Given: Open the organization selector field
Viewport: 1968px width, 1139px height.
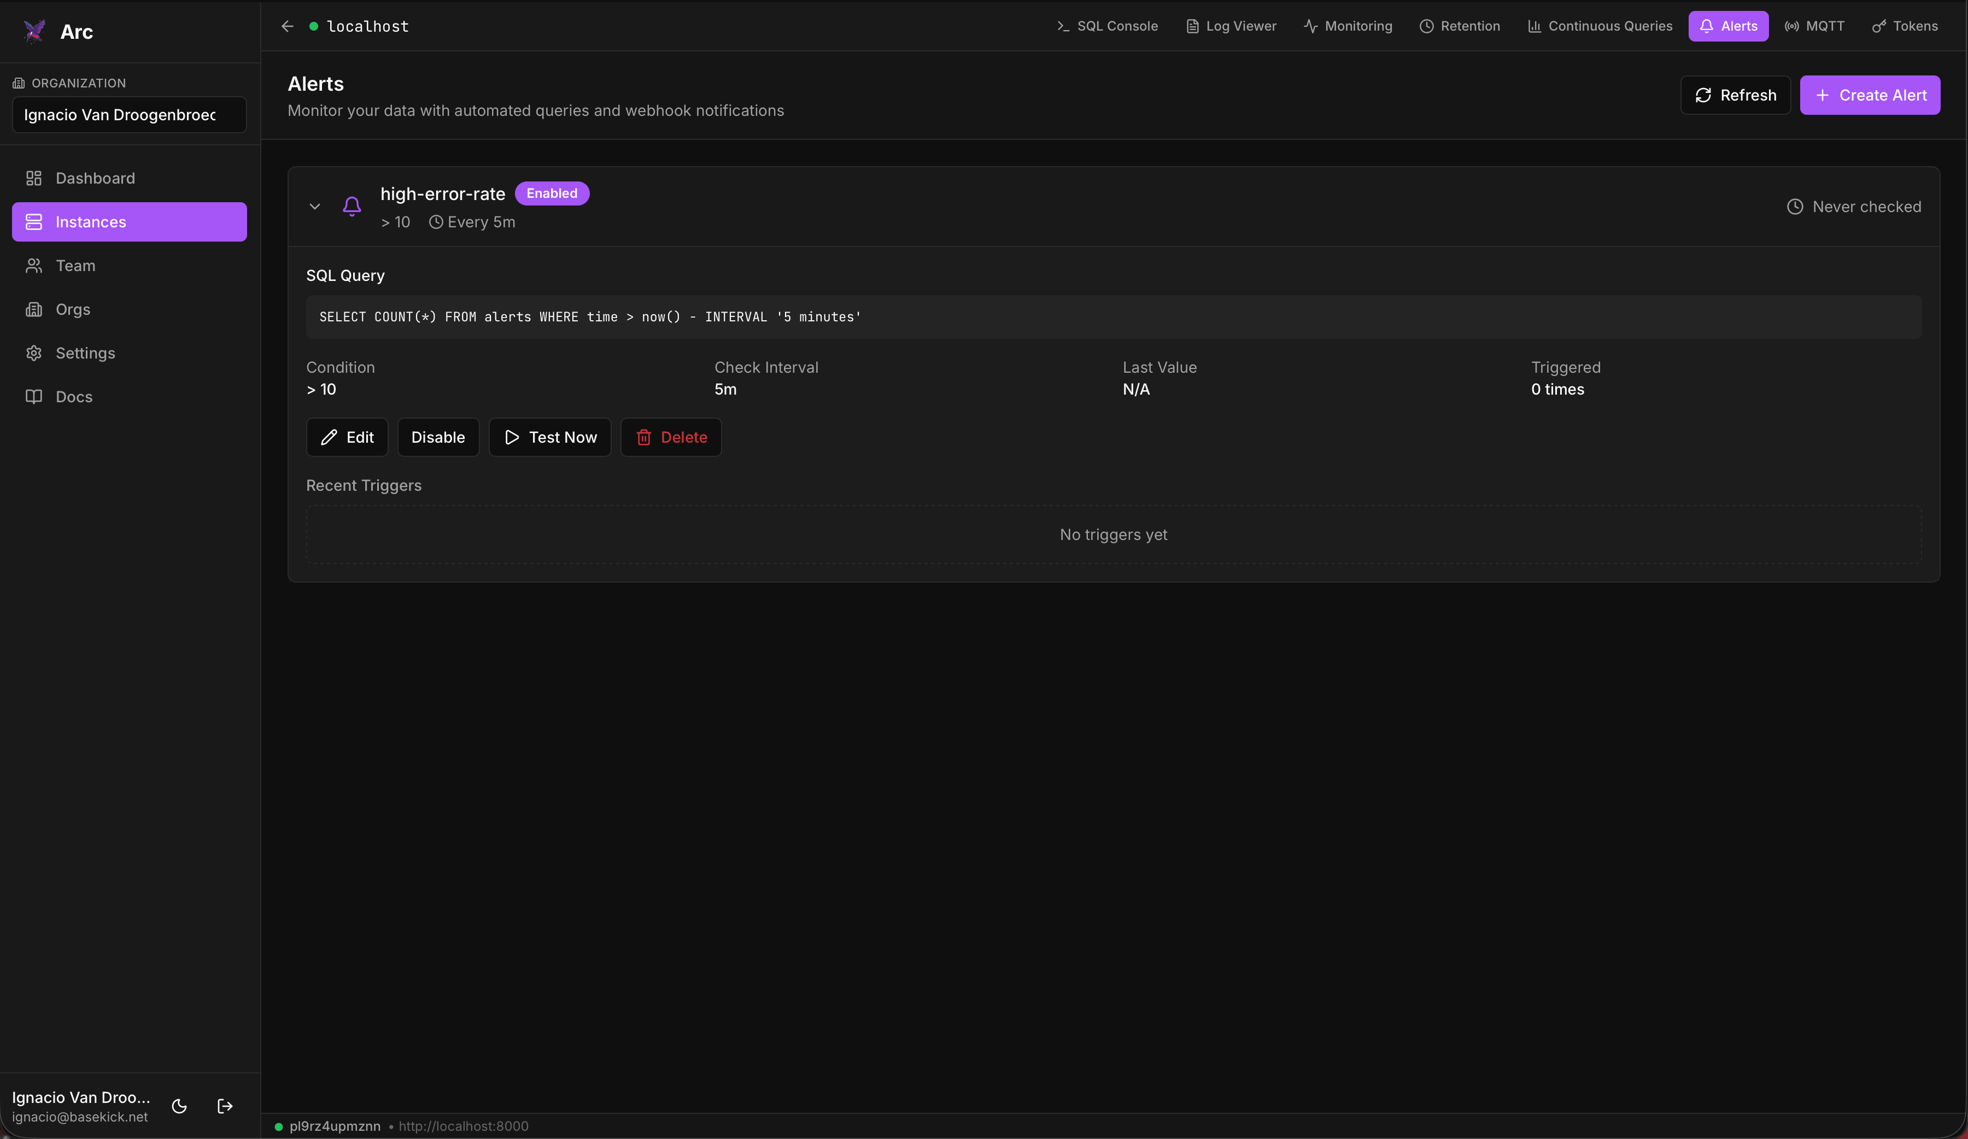Looking at the screenshot, I should pos(129,115).
